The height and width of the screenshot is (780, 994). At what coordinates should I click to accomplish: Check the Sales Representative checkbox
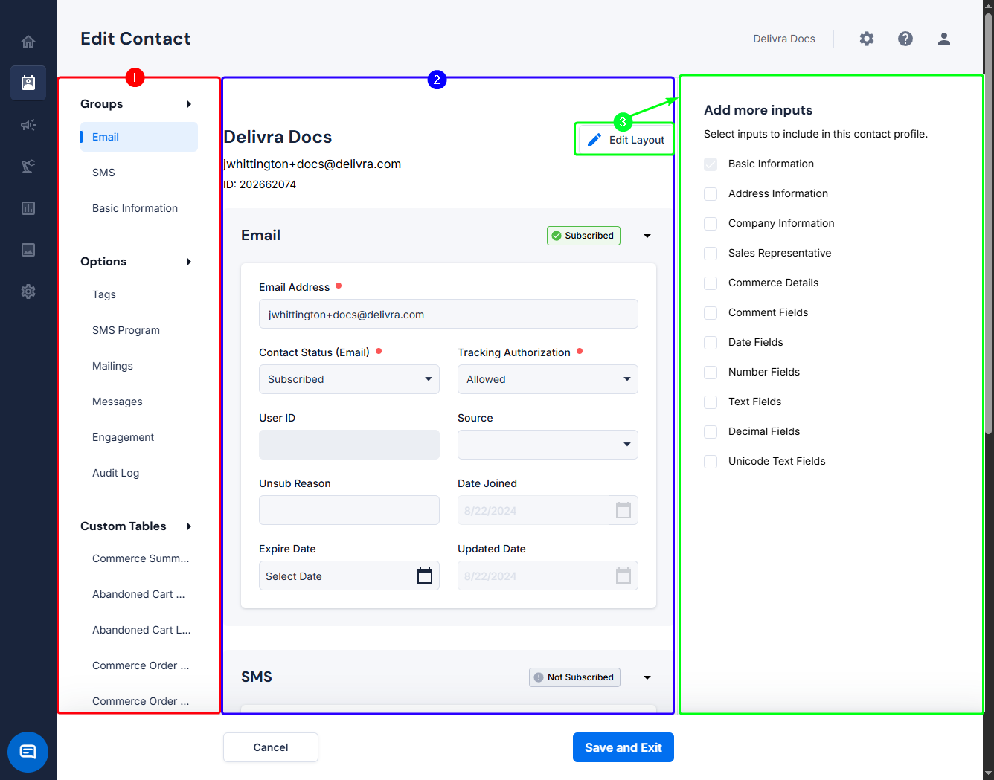[711, 254]
